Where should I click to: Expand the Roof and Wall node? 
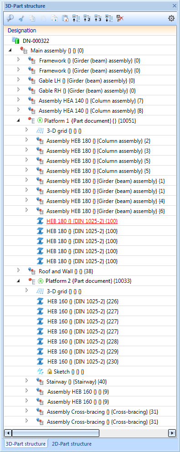pyautogui.click(x=18, y=270)
